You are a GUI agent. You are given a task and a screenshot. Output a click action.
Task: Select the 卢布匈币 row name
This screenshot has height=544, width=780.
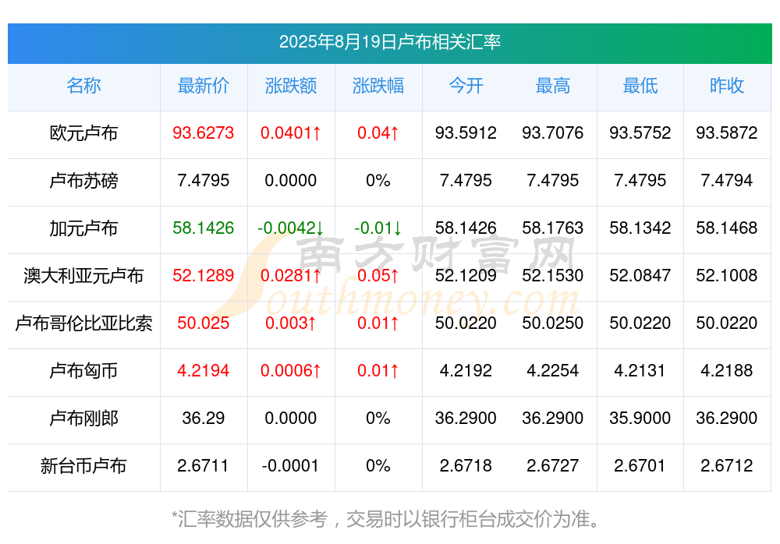click(83, 371)
